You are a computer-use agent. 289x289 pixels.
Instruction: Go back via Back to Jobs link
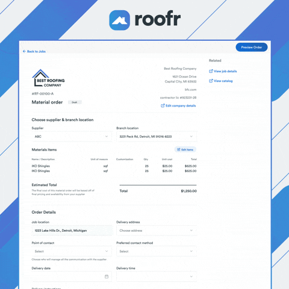pos(34,51)
